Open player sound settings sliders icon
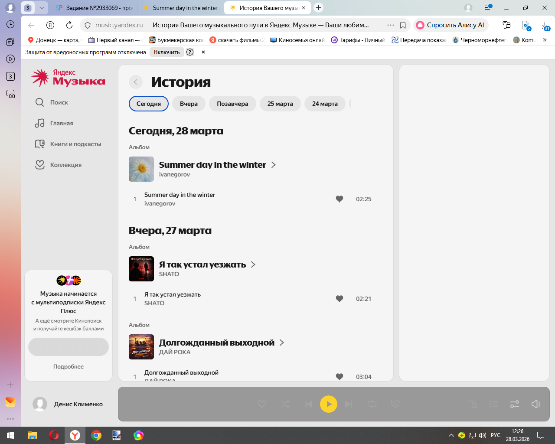This screenshot has height=444, width=555. pos(515,404)
